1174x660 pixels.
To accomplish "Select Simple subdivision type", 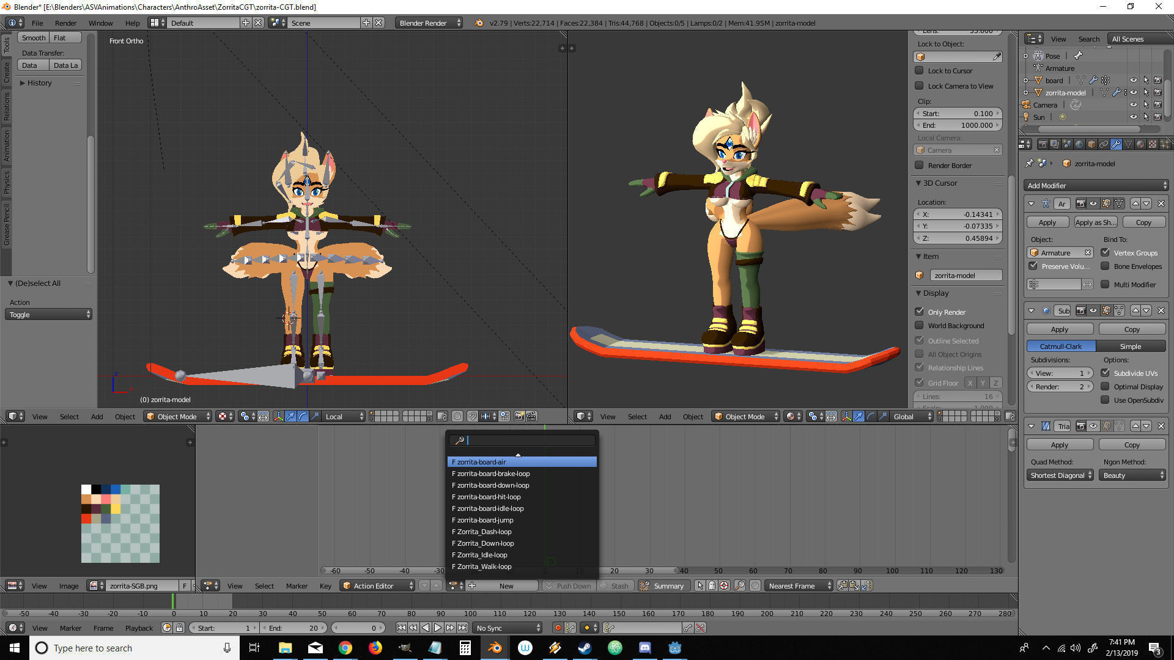I will 1131,346.
